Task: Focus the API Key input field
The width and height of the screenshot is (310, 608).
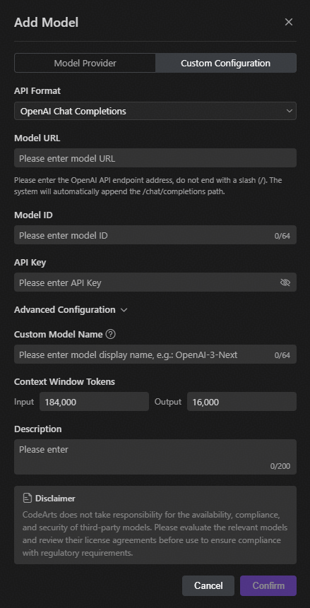Action: click(155, 282)
